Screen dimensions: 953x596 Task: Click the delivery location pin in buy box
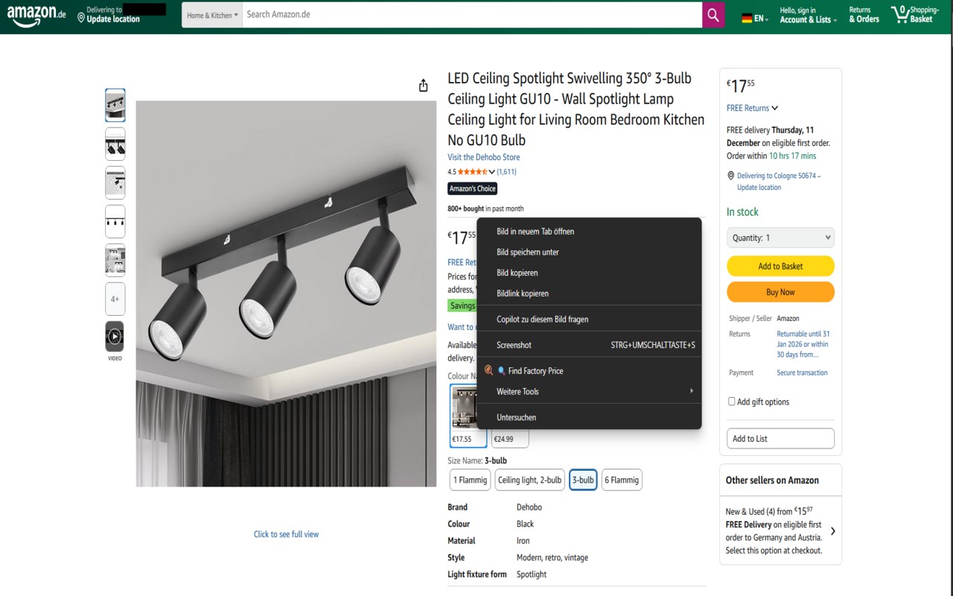(730, 176)
